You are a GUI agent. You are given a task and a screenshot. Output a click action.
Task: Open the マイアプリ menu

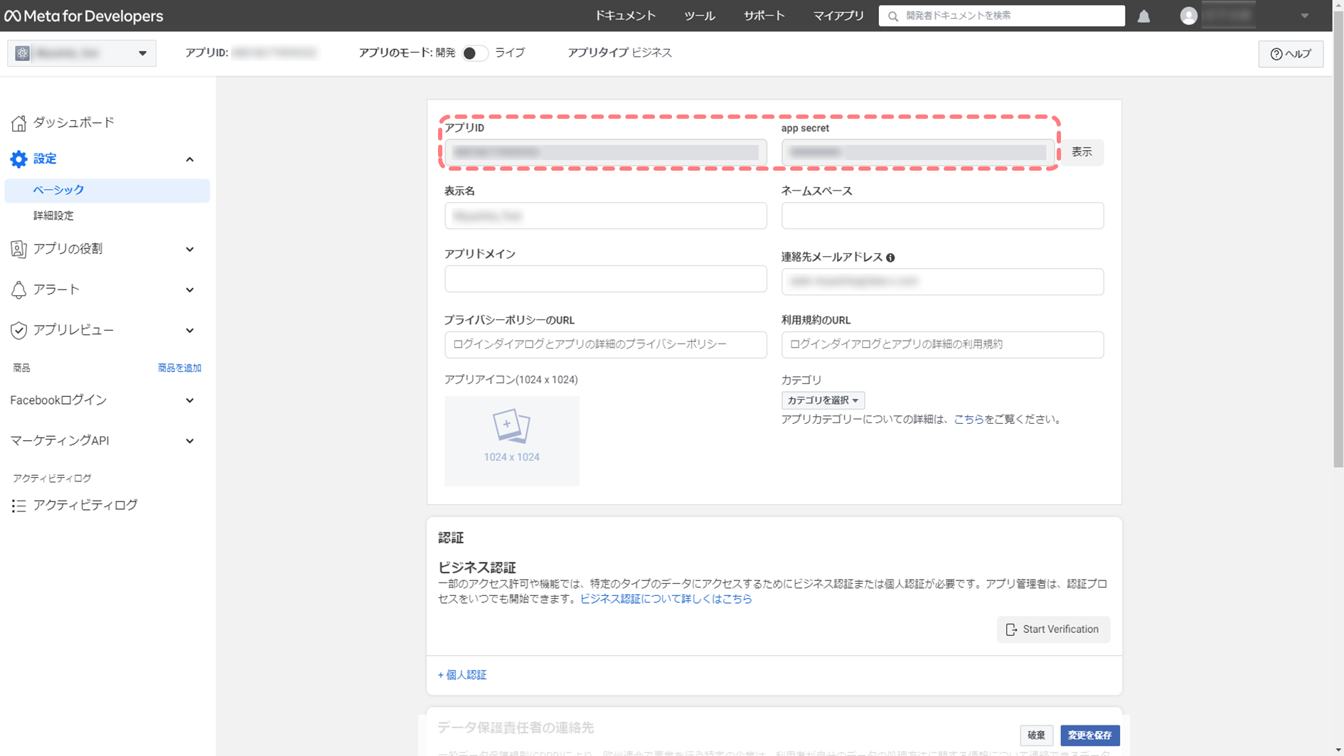(838, 16)
